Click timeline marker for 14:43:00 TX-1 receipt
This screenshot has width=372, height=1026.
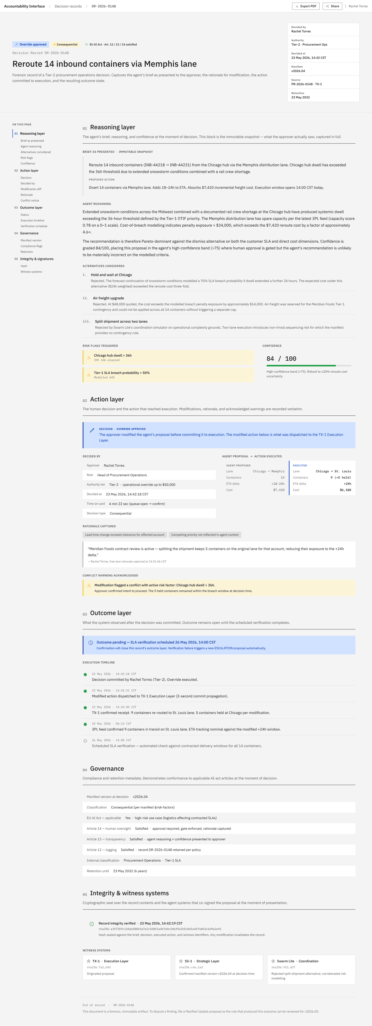click(x=85, y=708)
